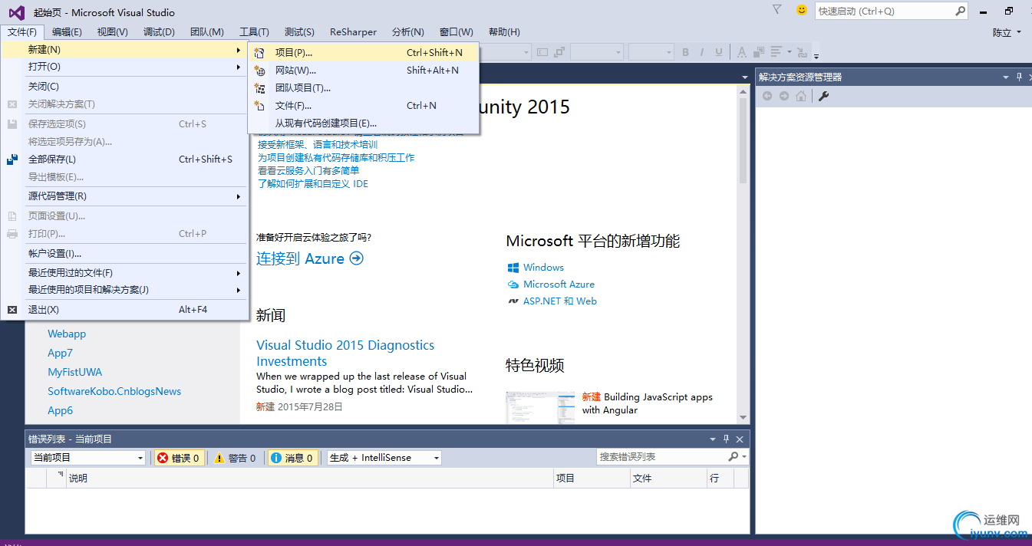The width and height of the screenshot is (1032, 546).
Task: Click the 连接到 Azure link
Action: (x=310, y=258)
